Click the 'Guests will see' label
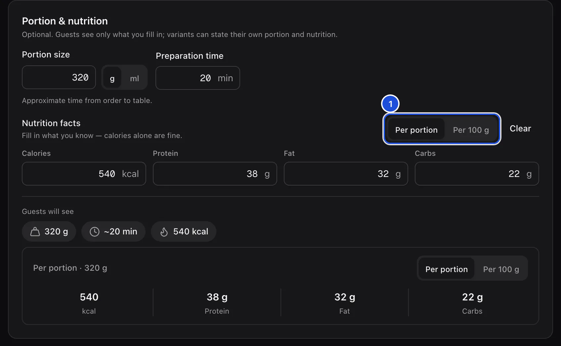Viewport: 561px width, 346px height. (48, 211)
